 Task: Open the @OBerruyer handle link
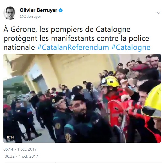(x=30, y=17)
